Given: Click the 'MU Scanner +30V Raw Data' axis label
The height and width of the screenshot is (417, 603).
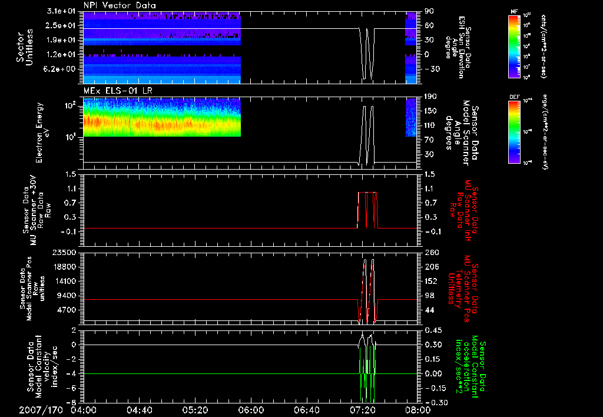Looking at the screenshot, I should [x=37, y=210].
